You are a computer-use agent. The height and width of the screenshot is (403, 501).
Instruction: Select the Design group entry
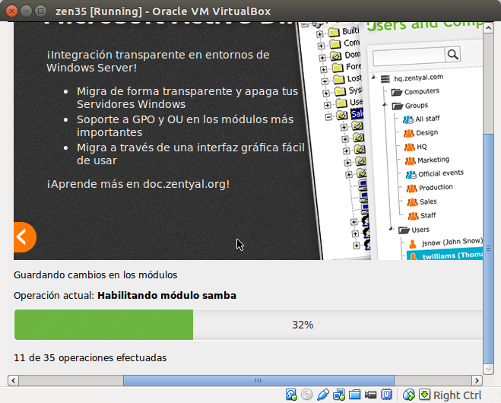pos(426,132)
